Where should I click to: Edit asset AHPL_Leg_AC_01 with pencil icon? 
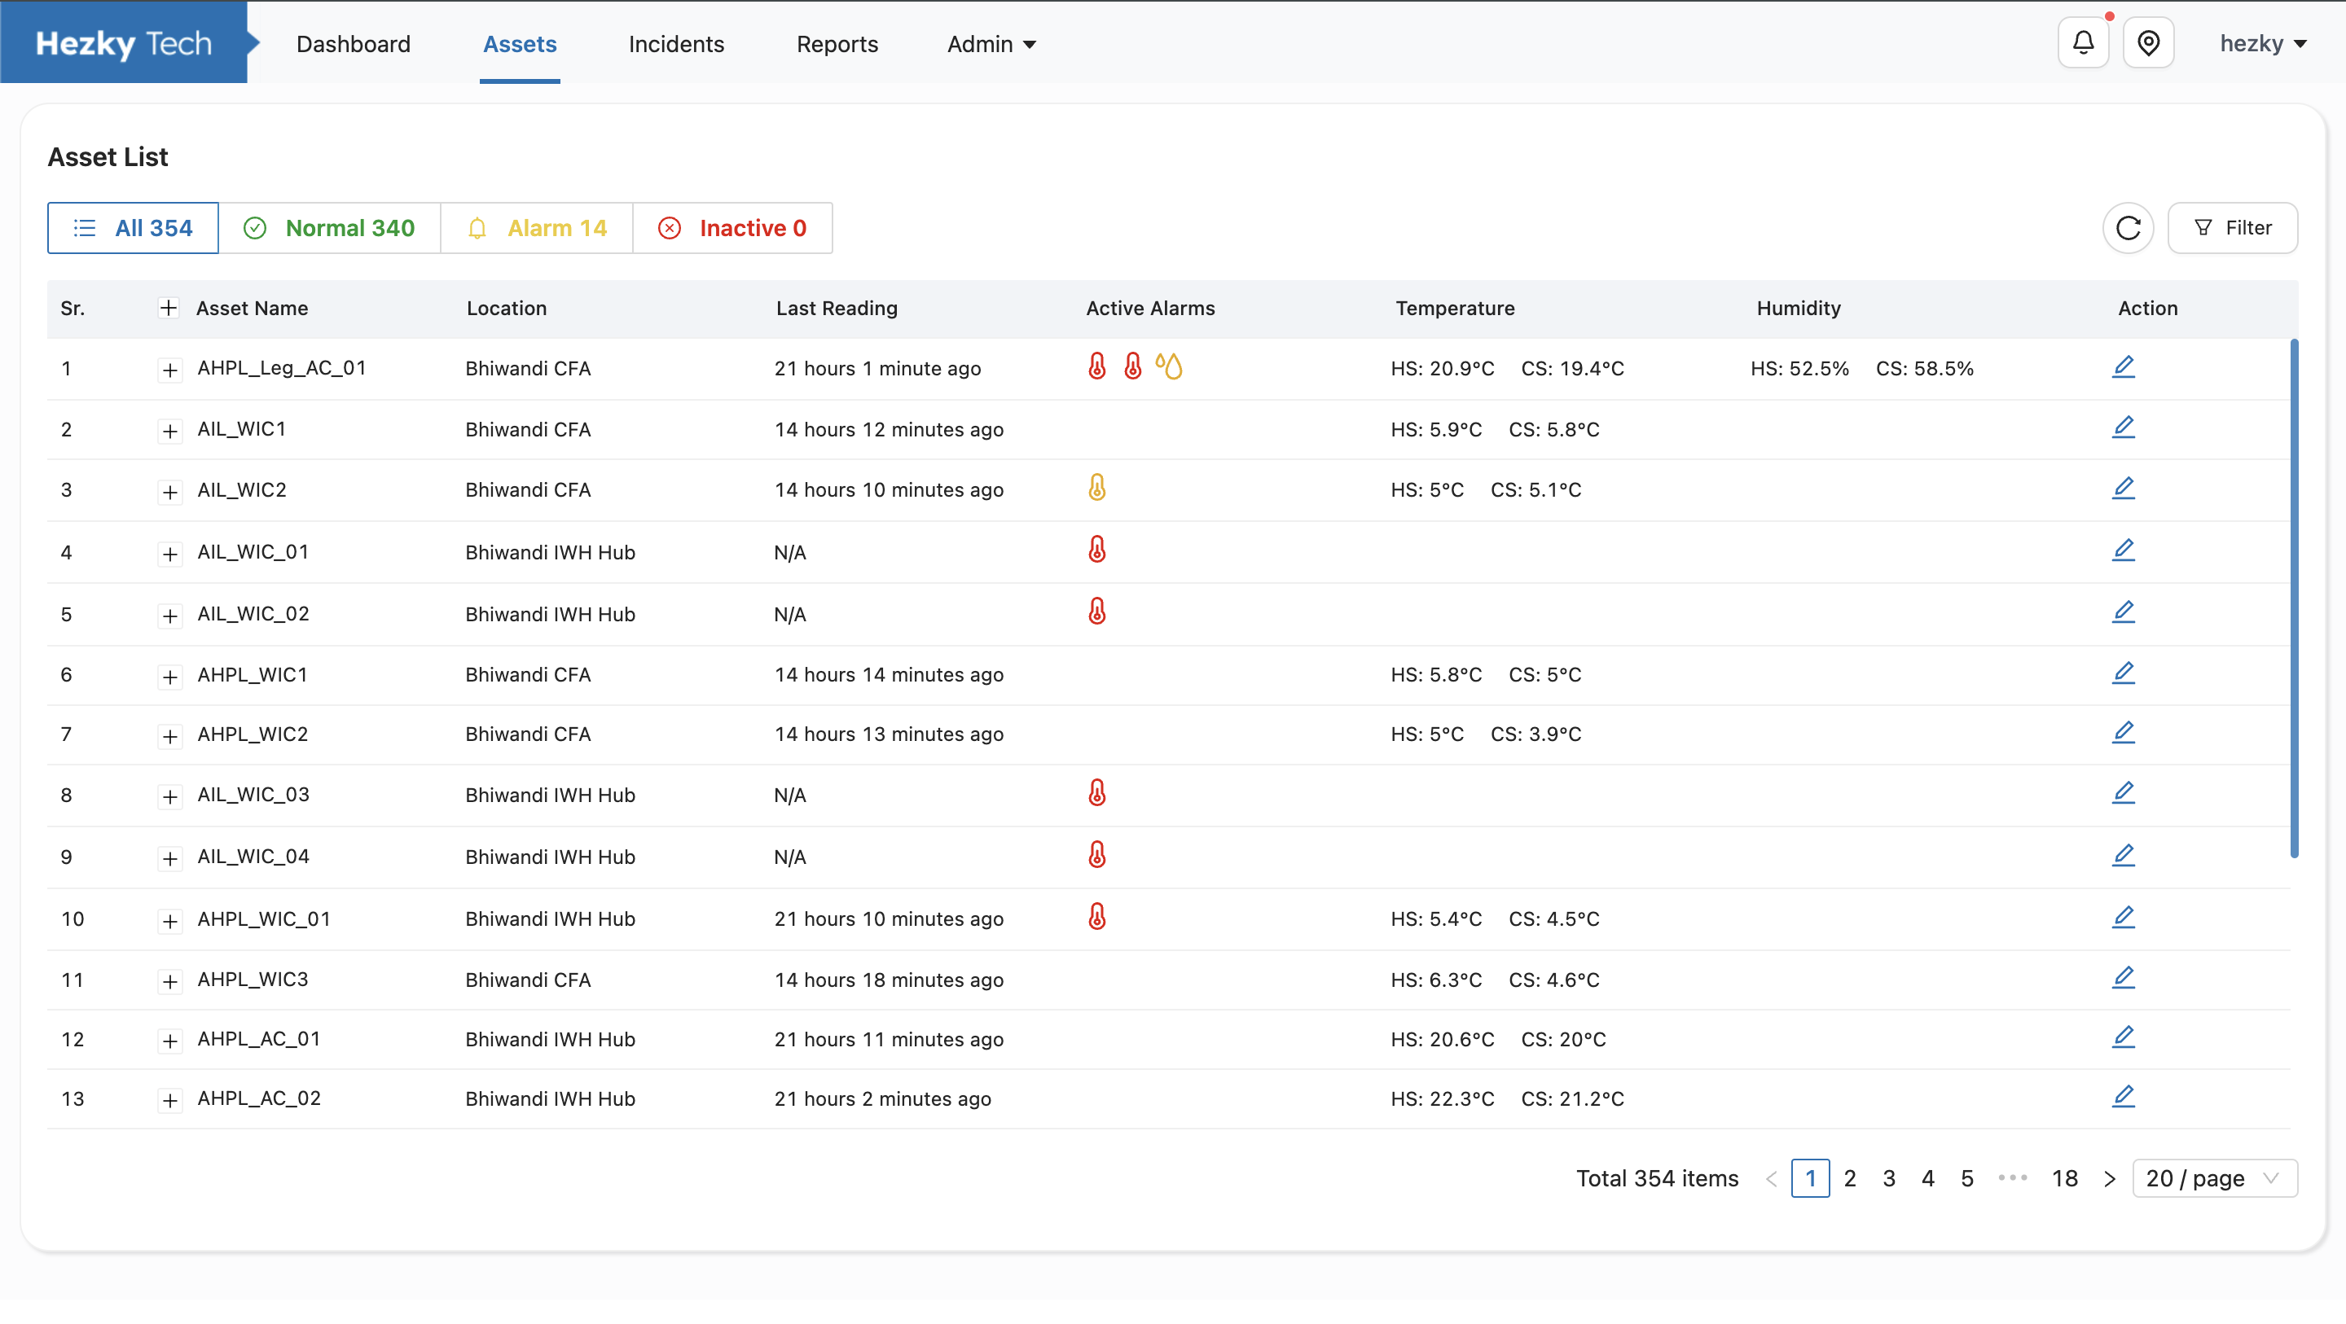pyautogui.click(x=2123, y=367)
